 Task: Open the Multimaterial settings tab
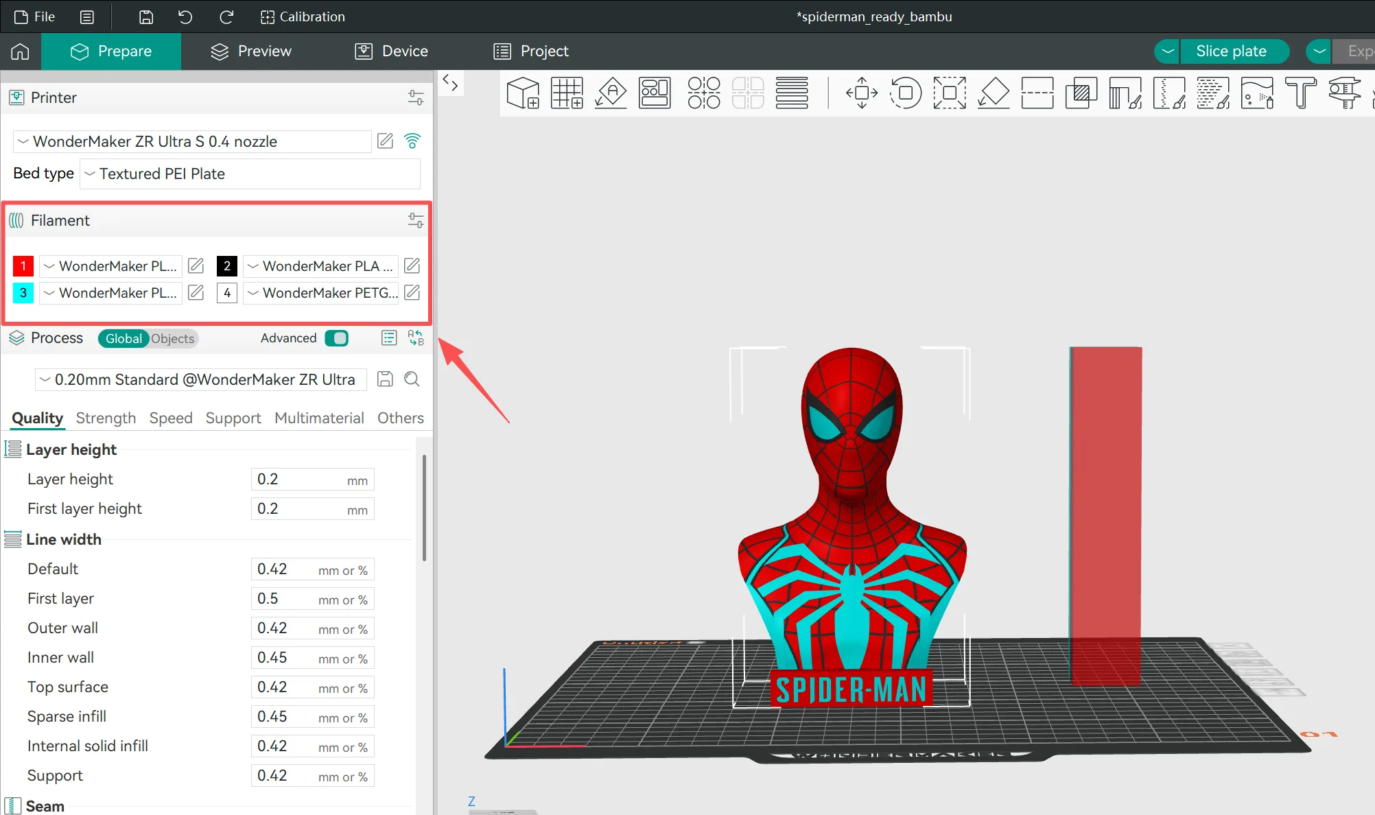[319, 418]
